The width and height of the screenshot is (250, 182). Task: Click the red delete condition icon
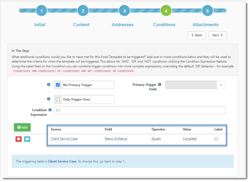pyautogui.click(x=19, y=139)
